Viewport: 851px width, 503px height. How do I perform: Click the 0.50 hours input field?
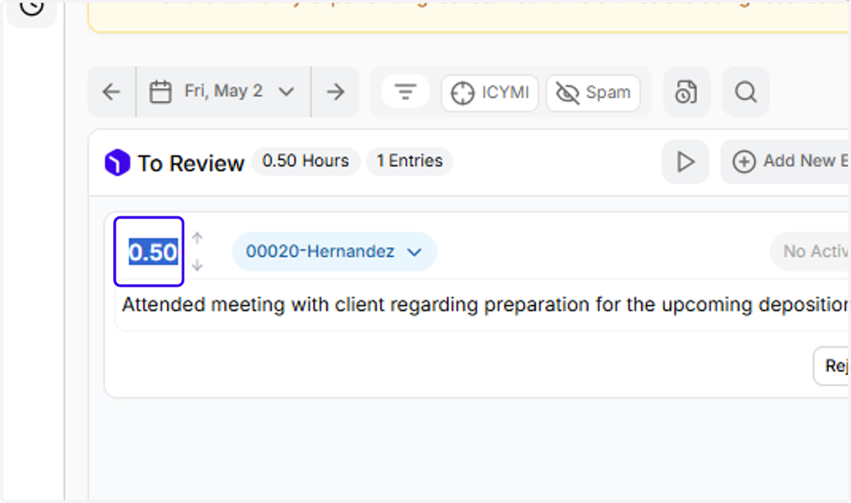click(x=149, y=252)
